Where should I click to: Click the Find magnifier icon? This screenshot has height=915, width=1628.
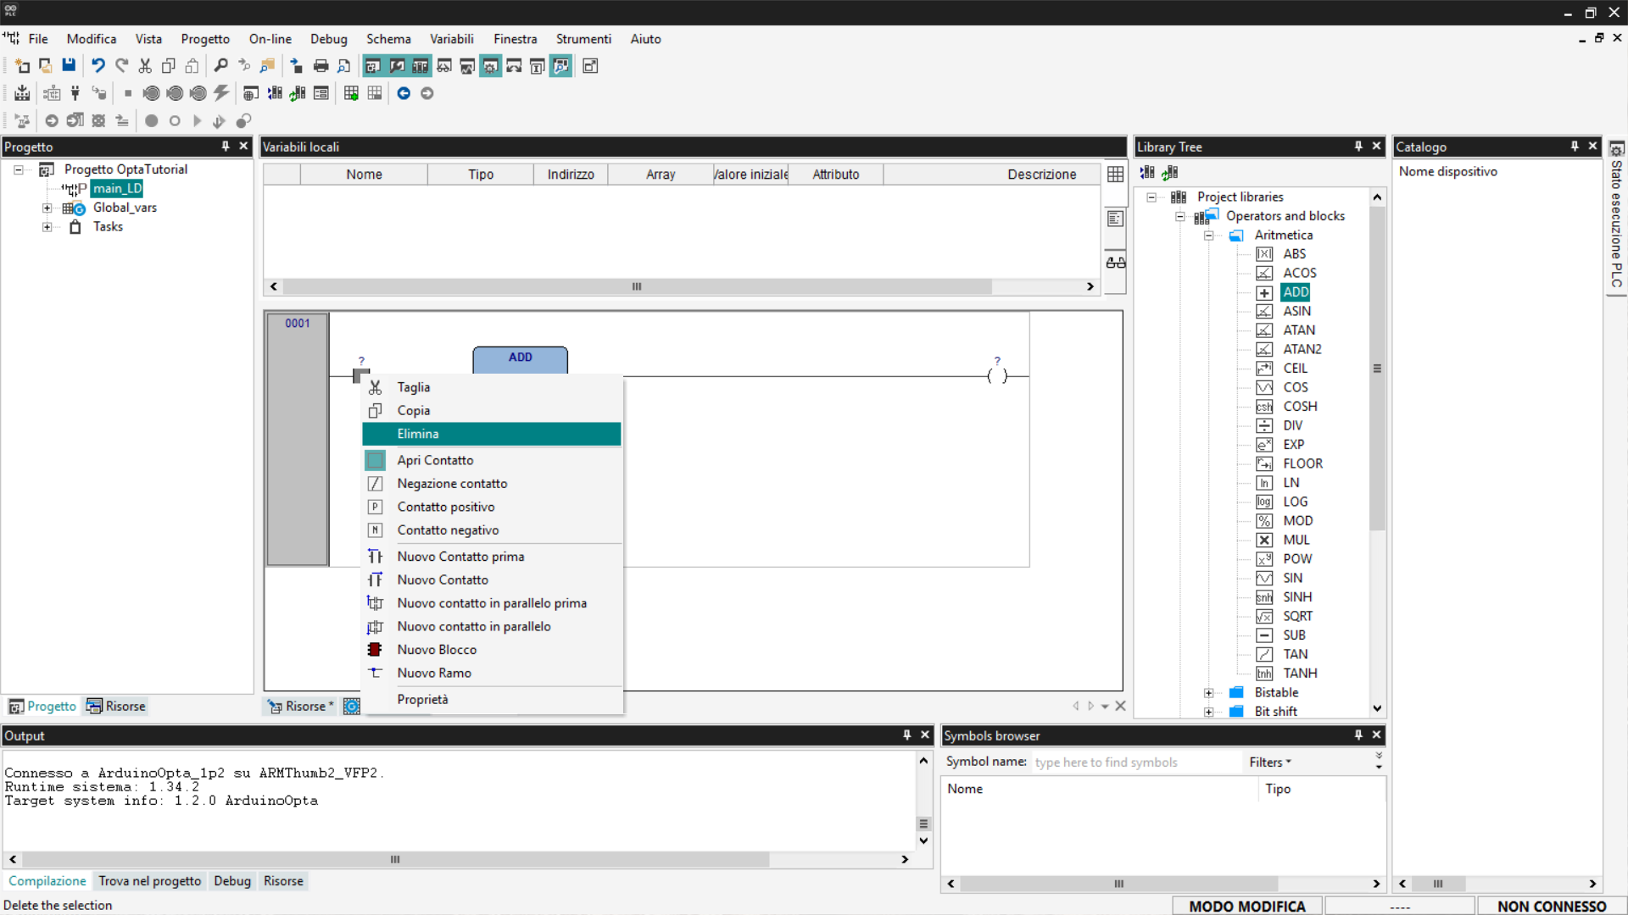(220, 65)
